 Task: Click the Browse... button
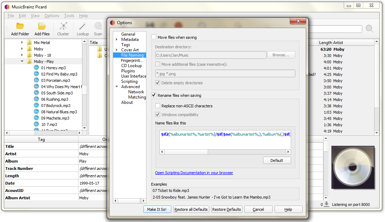(281, 55)
